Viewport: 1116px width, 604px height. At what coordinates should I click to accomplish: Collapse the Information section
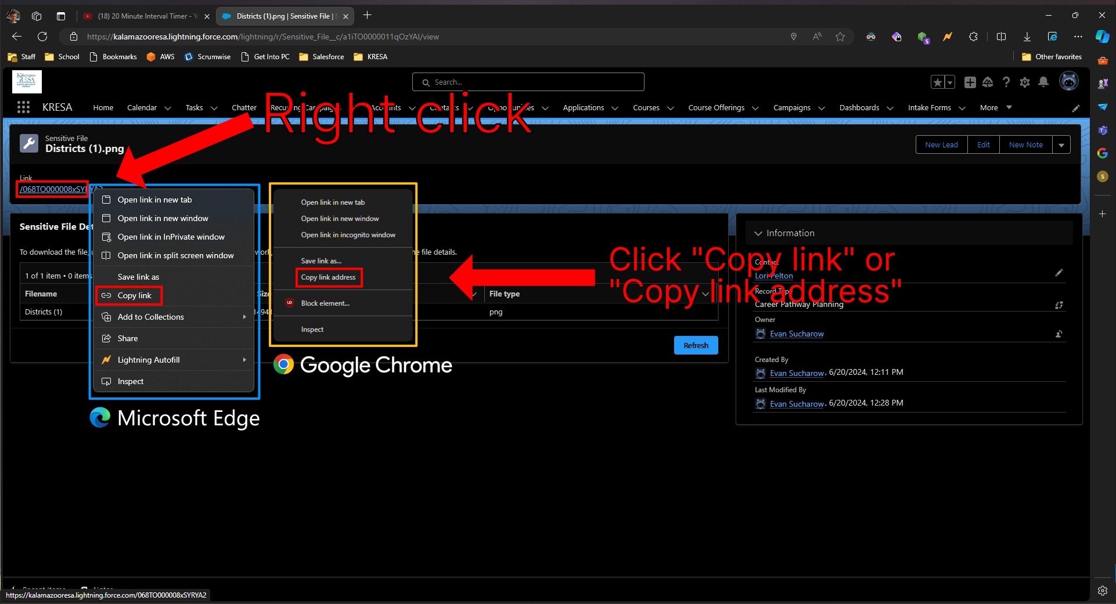click(x=758, y=233)
